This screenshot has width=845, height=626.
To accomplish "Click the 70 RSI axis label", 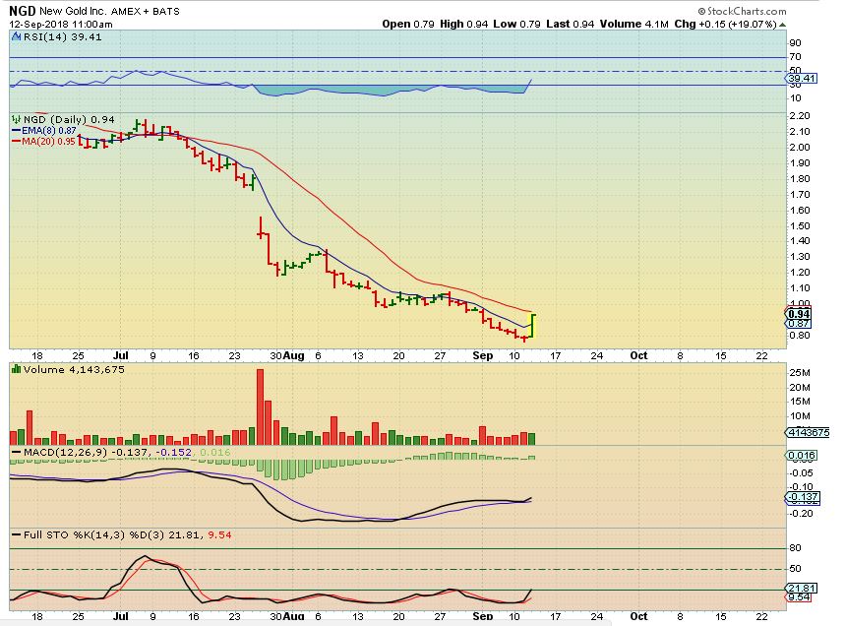I will (x=795, y=57).
